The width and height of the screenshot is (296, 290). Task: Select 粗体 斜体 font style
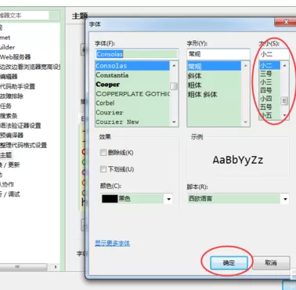pos(214,95)
